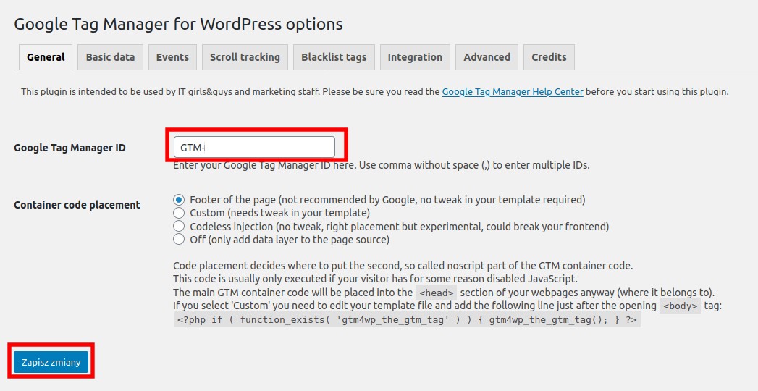The image size is (758, 391).
Task: View the Credits tab
Action: [549, 57]
